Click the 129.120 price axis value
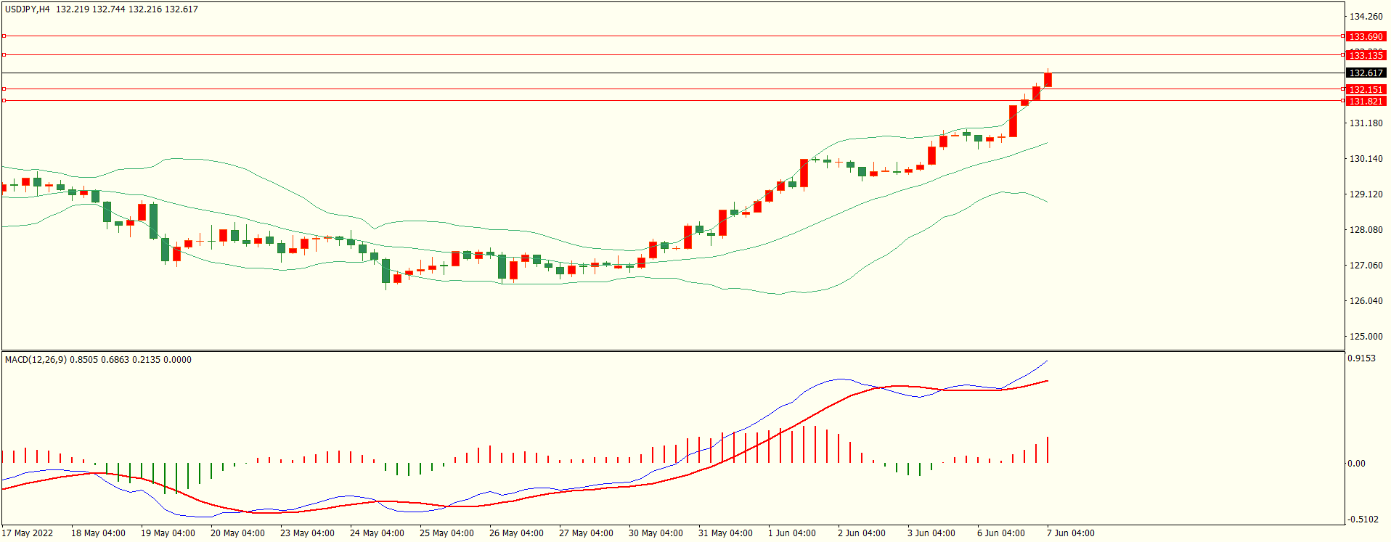The width and height of the screenshot is (1391, 542). click(x=1366, y=194)
